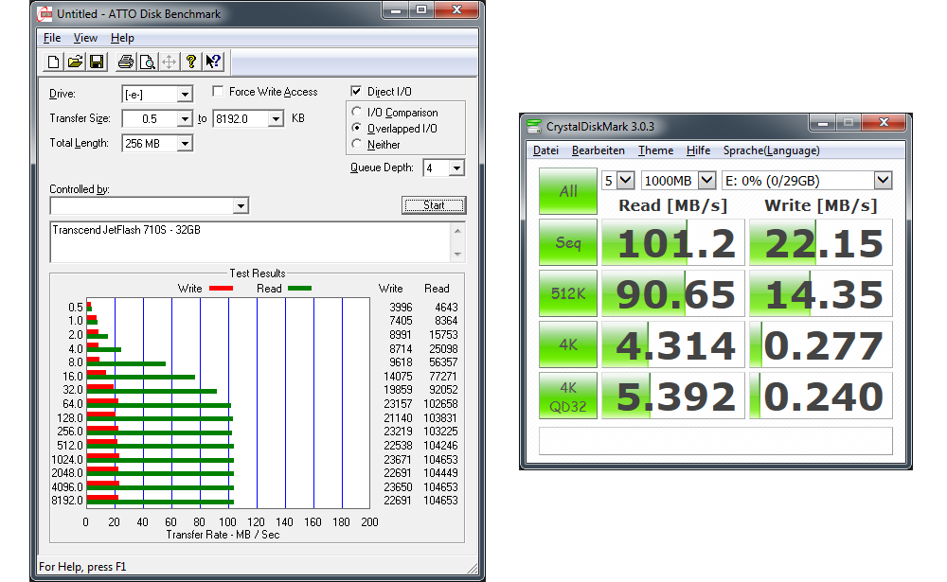
Task: Click the empty comment field in CrystalDiskMark
Action: click(715, 441)
